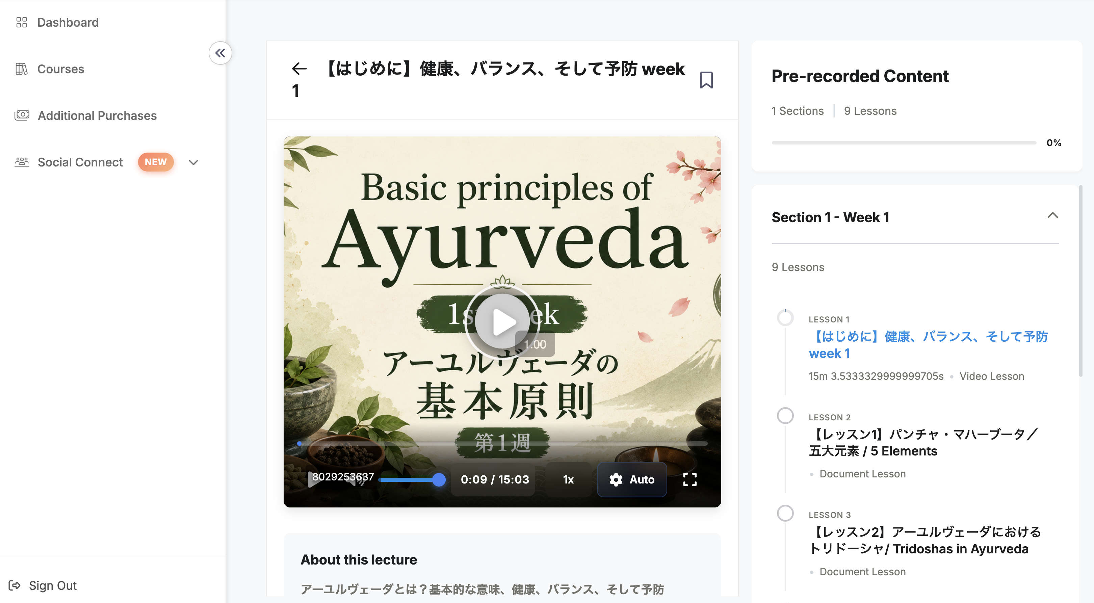Viewport: 1094px width, 603px height.
Task: Open Lesson 1 【はじめに】 week 1 link
Action: [928, 345]
